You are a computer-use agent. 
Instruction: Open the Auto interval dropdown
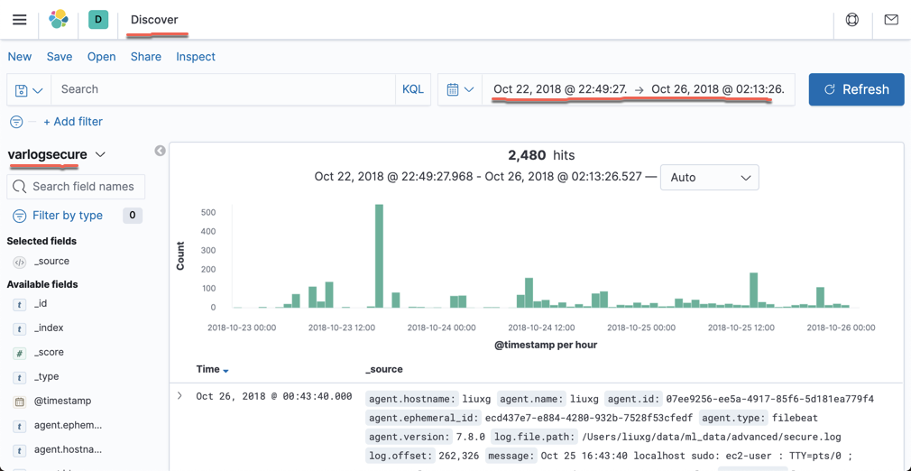pyautogui.click(x=709, y=178)
